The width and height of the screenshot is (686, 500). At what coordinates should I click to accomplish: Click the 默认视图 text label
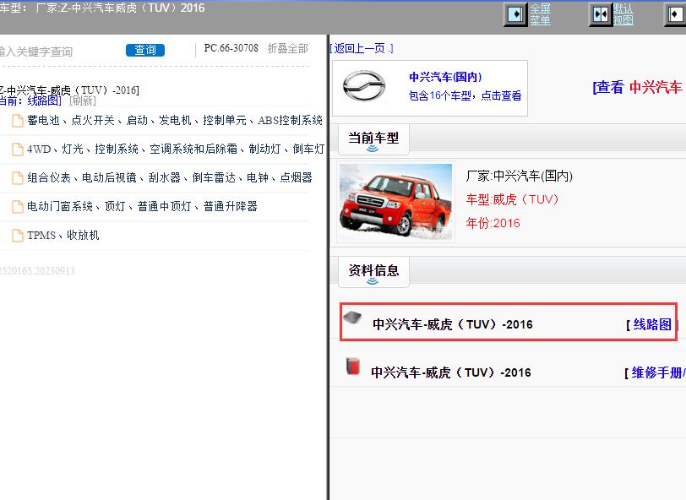(x=623, y=14)
